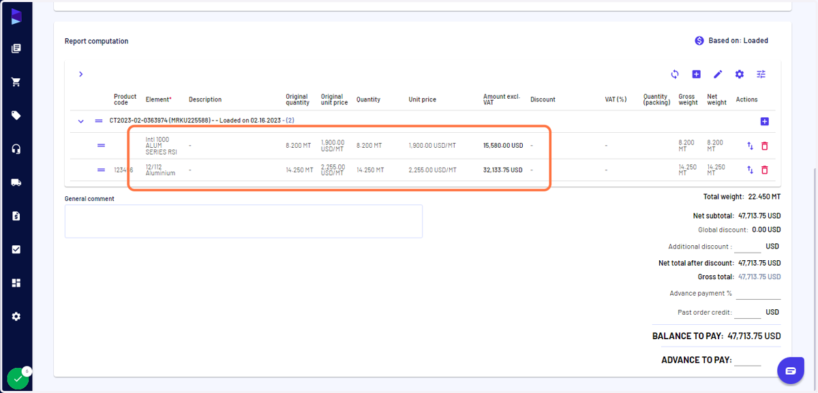The height and width of the screenshot is (393, 818).
Task: Click the Amount excl. VAT column header
Action: 502,99
